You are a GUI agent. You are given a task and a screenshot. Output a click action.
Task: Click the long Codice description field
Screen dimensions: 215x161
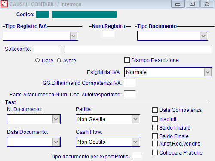coord(84,15)
